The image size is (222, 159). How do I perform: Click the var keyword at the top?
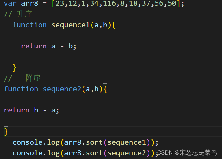pos(10,3)
